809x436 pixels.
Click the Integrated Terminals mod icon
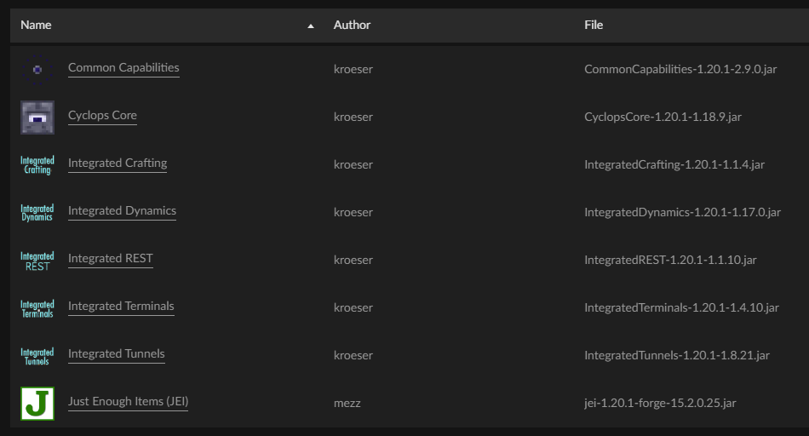tap(37, 307)
